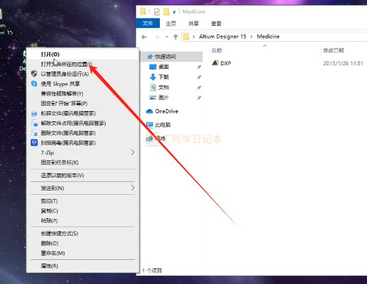
Task: Expand the 7-Zip submenu arrow
Action: [132, 152]
